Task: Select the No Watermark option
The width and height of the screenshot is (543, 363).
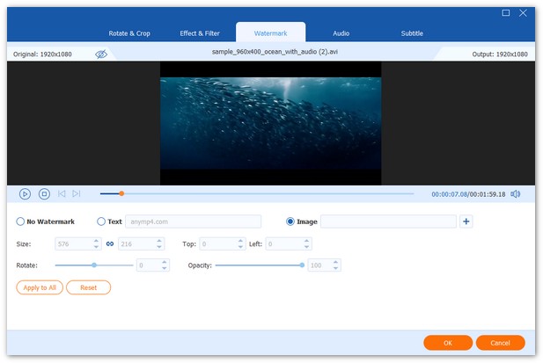Action: point(21,221)
